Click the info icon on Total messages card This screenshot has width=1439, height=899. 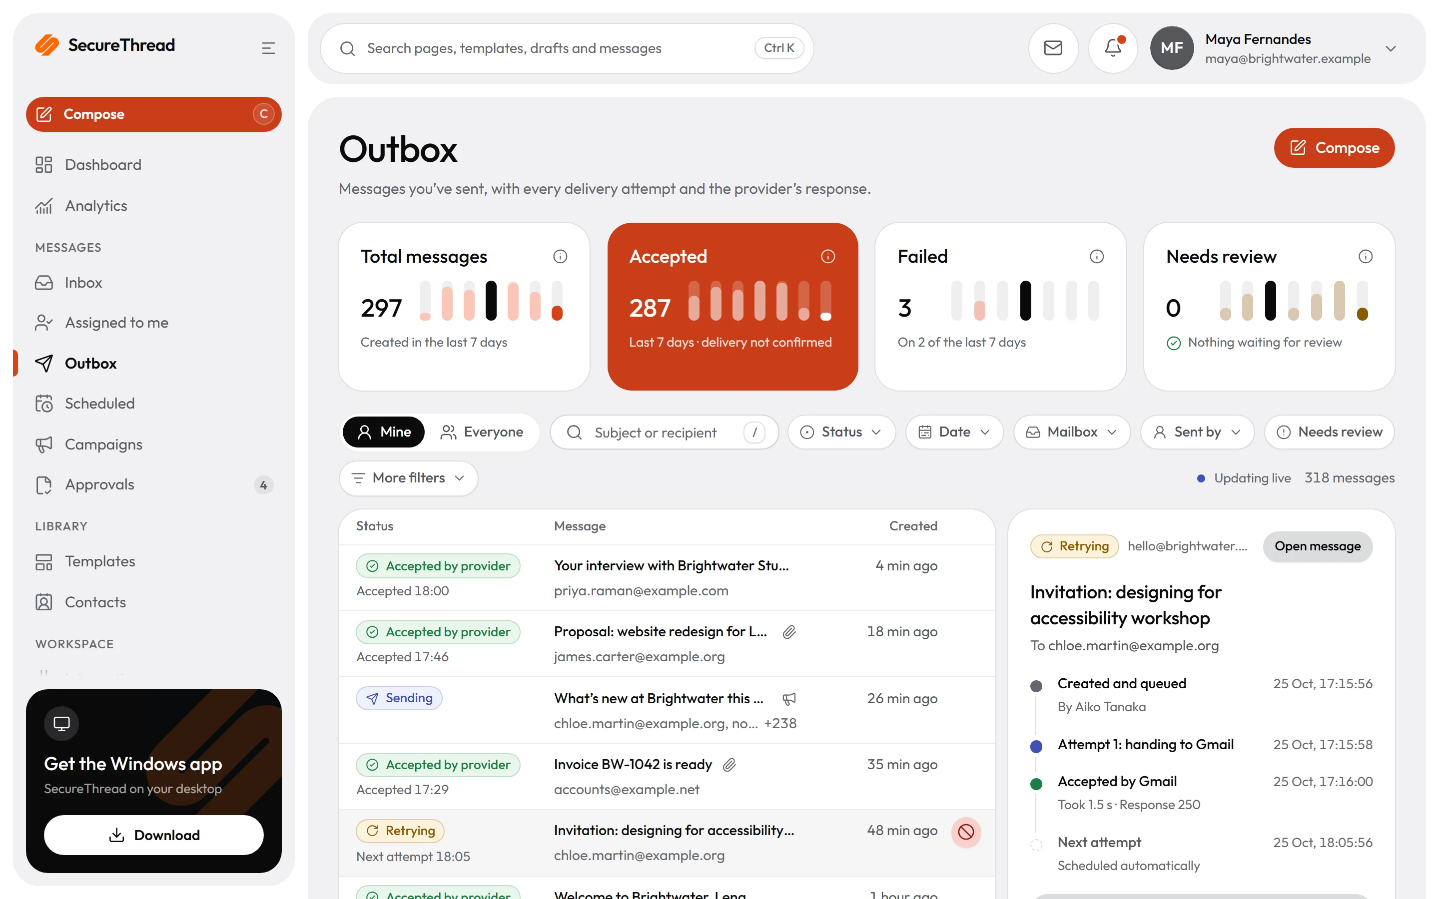point(560,256)
